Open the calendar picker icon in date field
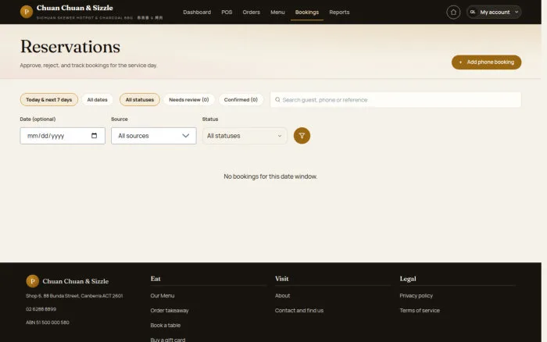 pos(95,136)
